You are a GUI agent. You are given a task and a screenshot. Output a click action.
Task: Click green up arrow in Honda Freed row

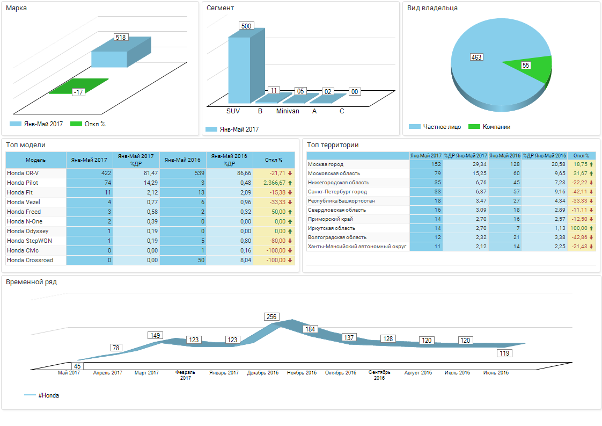(290, 212)
